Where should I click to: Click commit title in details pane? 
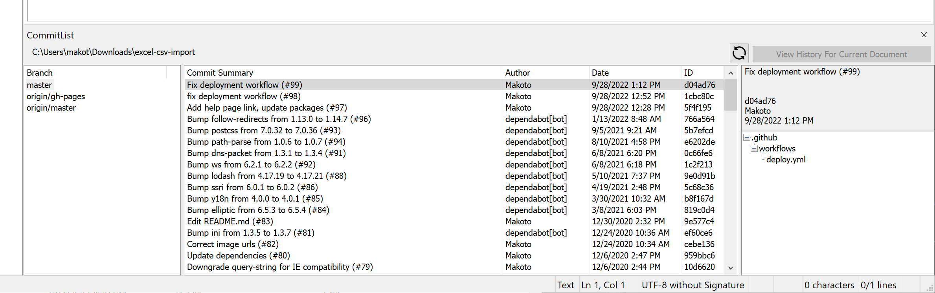[802, 71]
